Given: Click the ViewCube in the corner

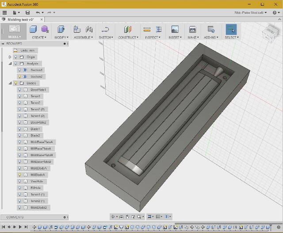Looking at the screenshot, I should [271, 34].
